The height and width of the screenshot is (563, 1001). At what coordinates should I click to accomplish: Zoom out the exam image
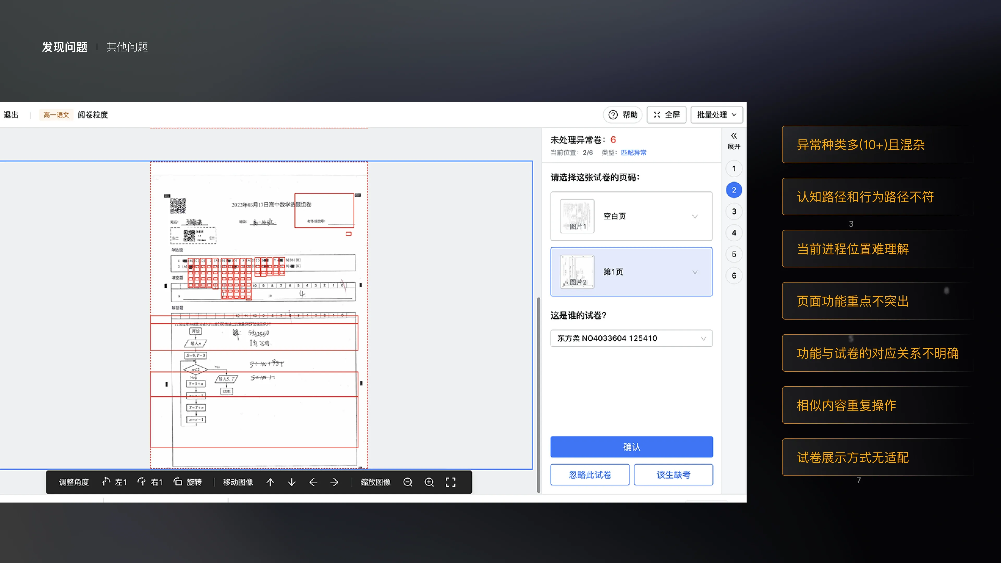[x=408, y=482]
